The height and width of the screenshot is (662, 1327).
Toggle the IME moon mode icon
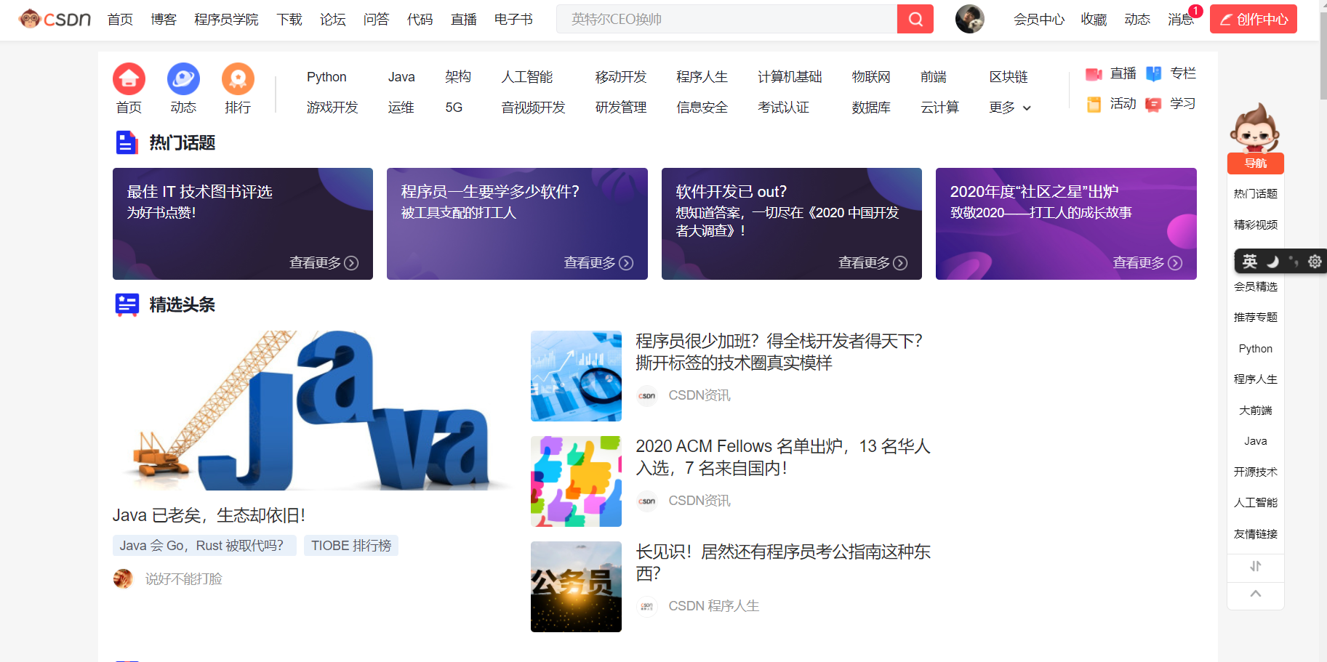click(x=1272, y=262)
